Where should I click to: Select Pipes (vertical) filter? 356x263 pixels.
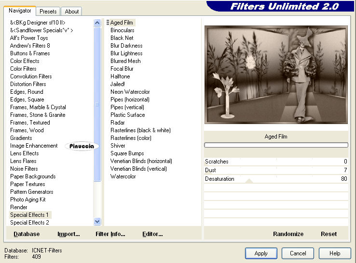(x=127, y=107)
